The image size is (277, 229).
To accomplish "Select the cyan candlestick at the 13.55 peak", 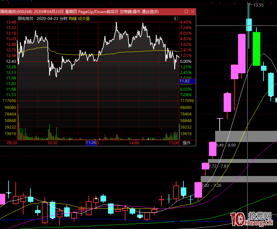I will pyautogui.click(x=249, y=25).
